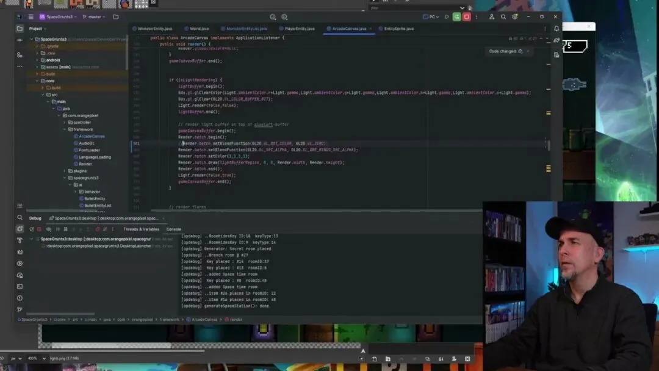Expand the controller package in tree

pos(65,122)
